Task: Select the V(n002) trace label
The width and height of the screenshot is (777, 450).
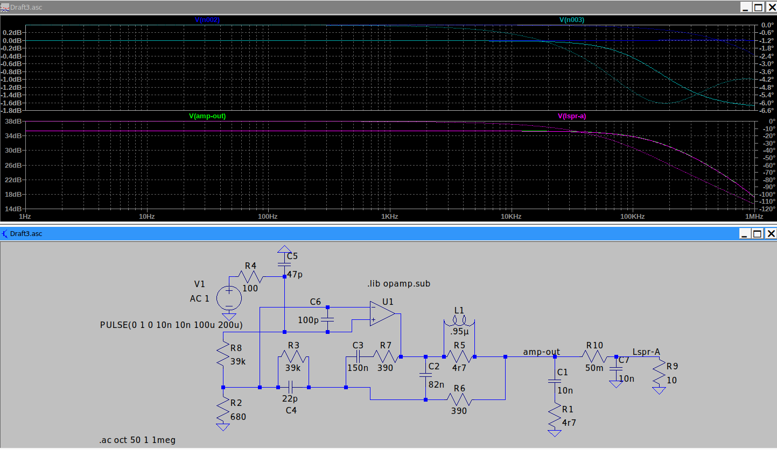Action: click(x=207, y=20)
